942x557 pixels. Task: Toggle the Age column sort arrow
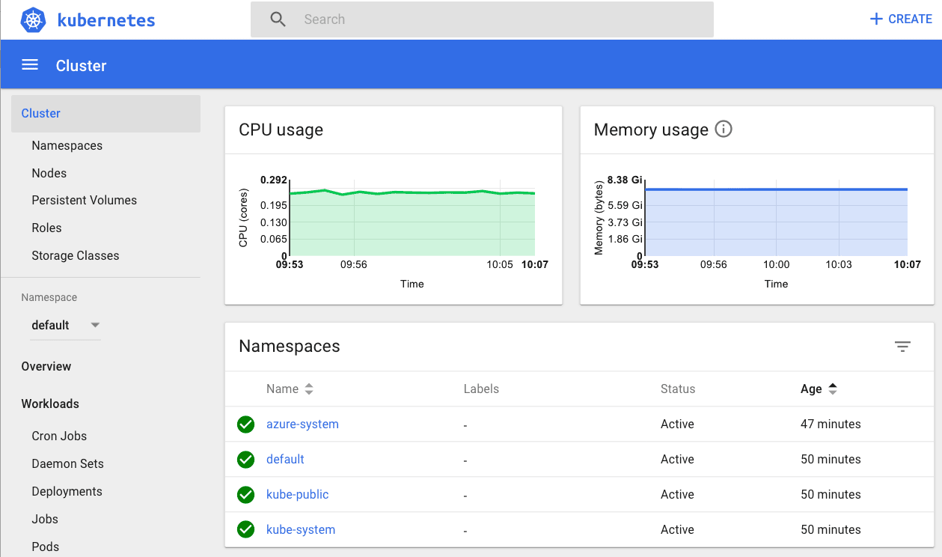[x=833, y=389]
